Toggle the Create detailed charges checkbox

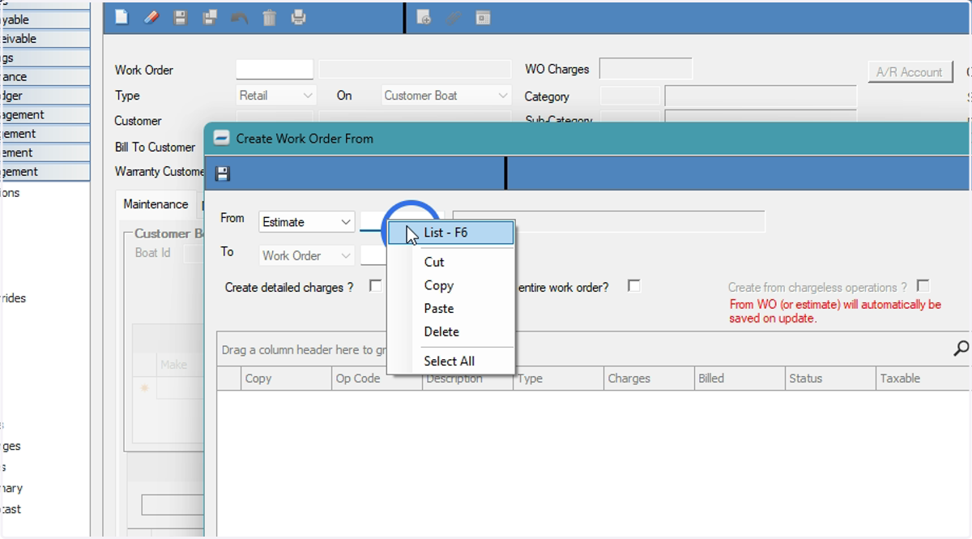pyautogui.click(x=375, y=285)
